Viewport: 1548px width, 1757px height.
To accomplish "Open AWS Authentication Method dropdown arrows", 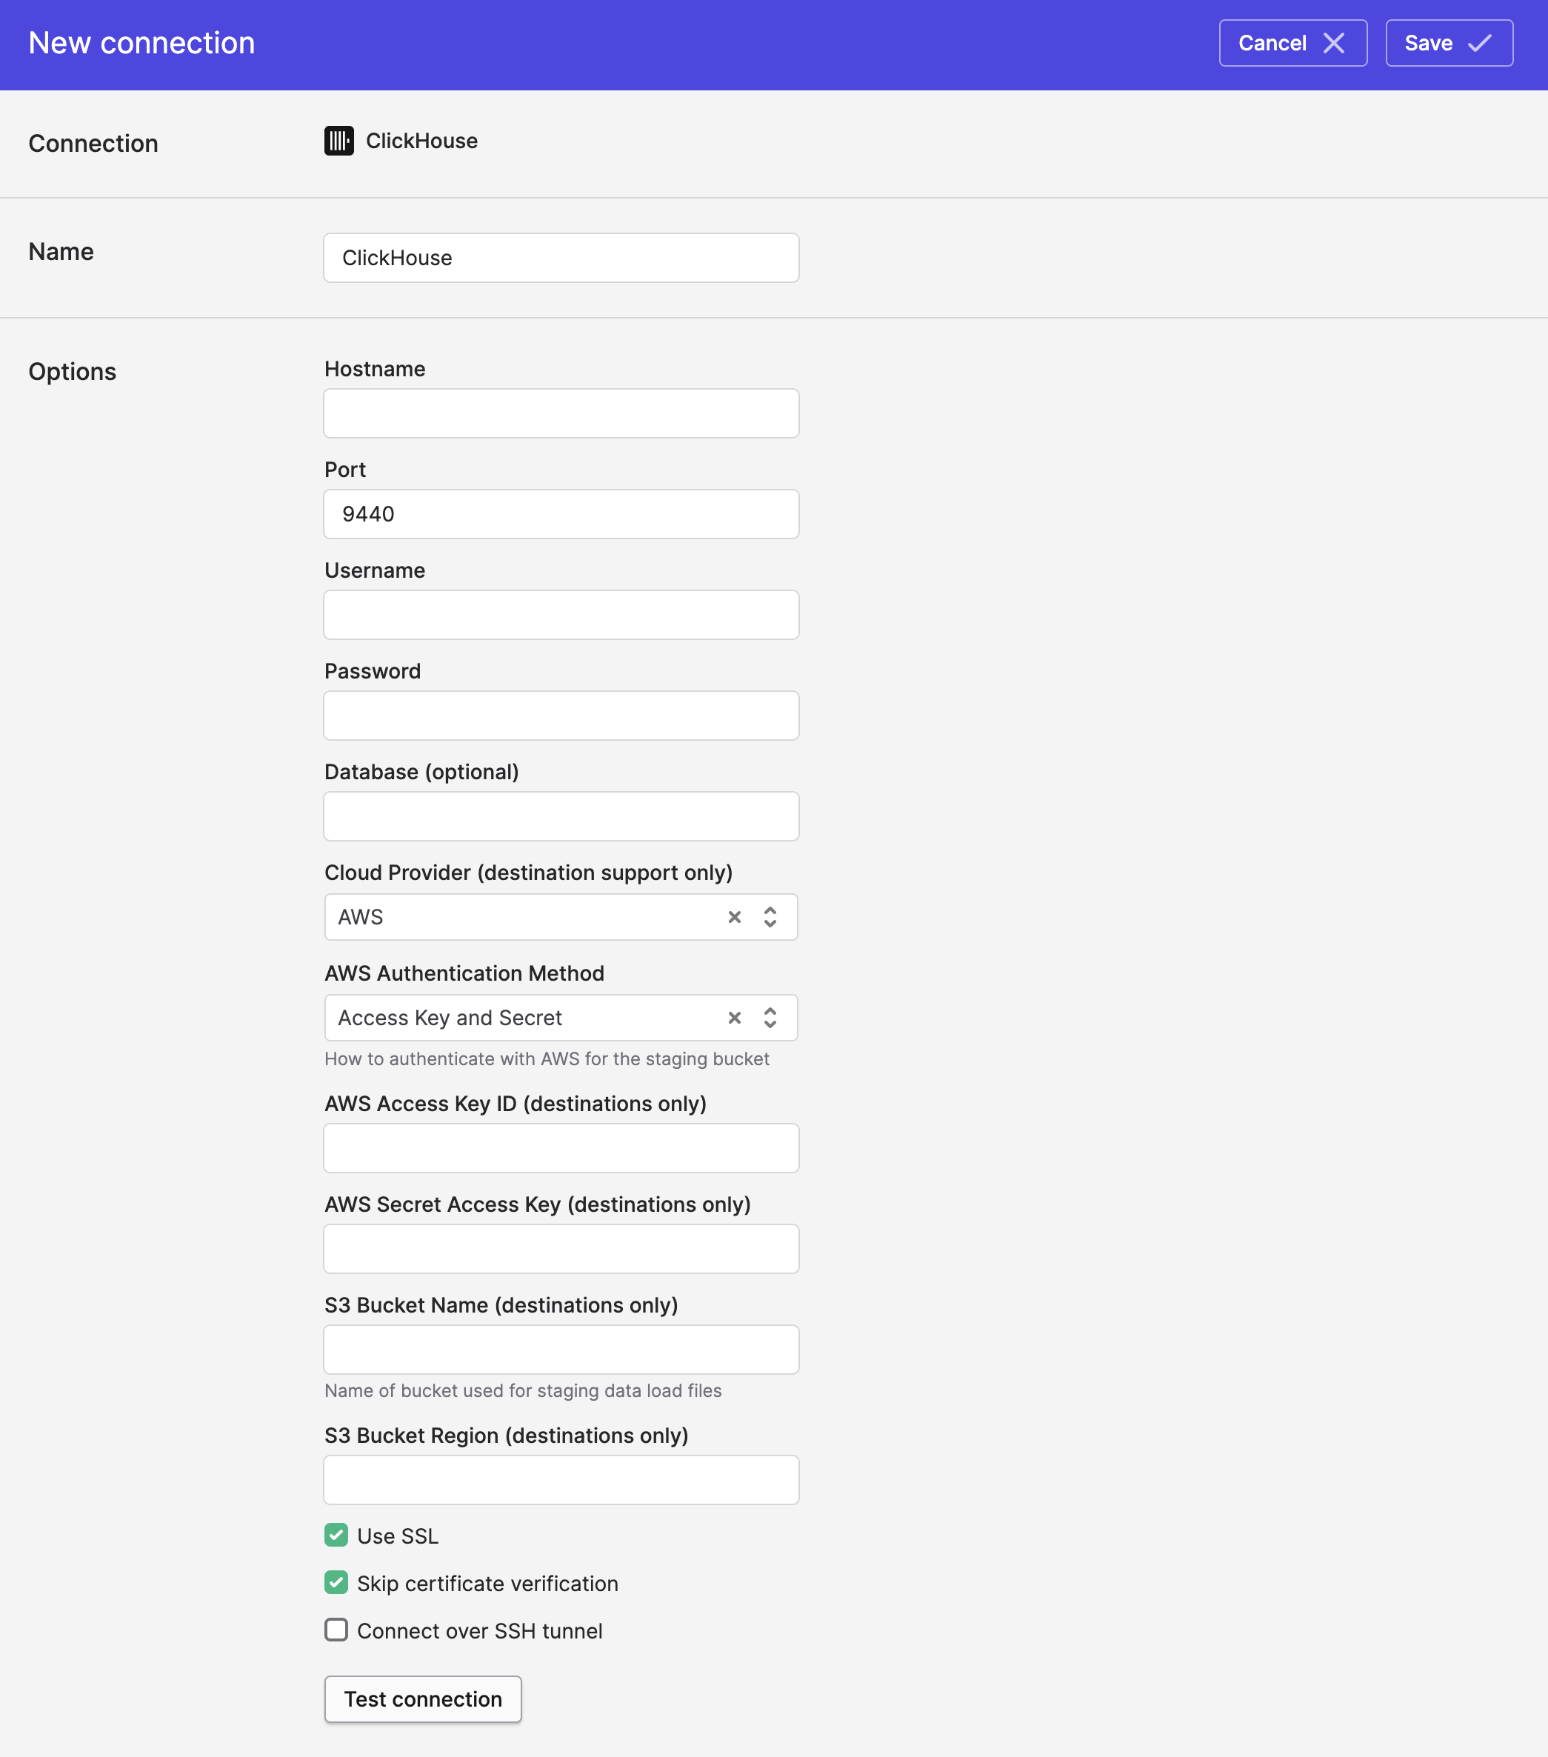I will coord(770,1018).
